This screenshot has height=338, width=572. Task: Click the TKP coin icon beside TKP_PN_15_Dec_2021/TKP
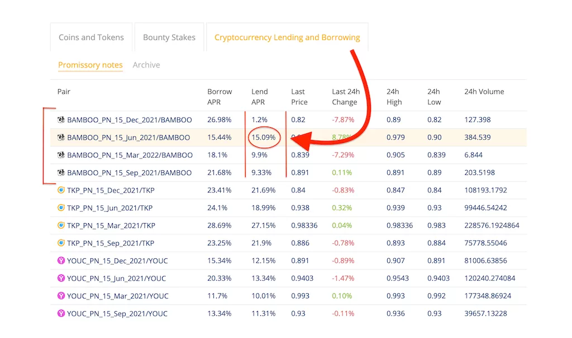(61, 190)
